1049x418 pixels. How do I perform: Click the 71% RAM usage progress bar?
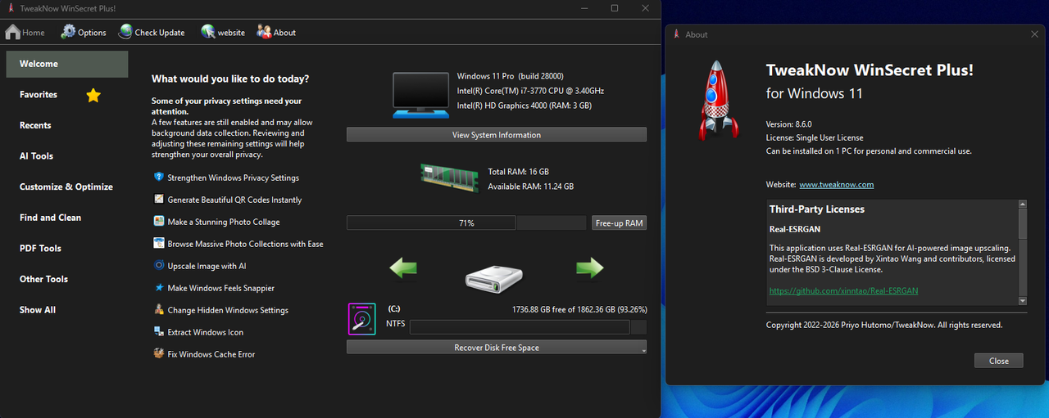pyautogui.click(x=465, y=222)
